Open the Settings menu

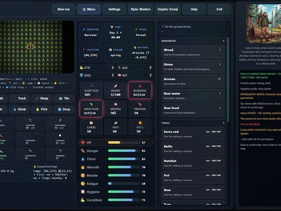pyautogui.click(x=114, y=9)
